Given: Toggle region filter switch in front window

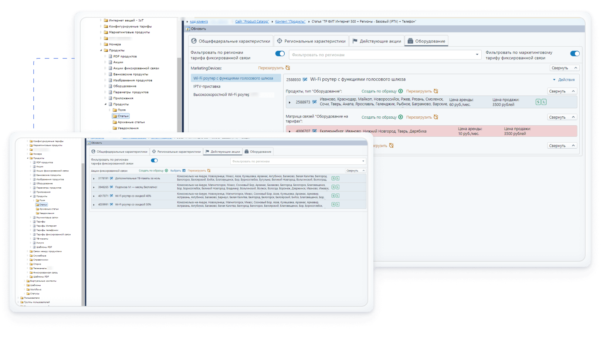Looking at the screenshot, I should click(154, 160).
